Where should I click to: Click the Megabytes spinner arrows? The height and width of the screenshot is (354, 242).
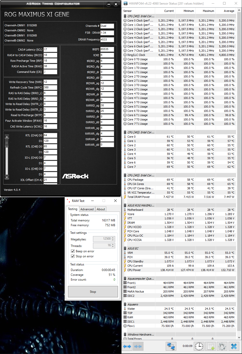[113, 239]
